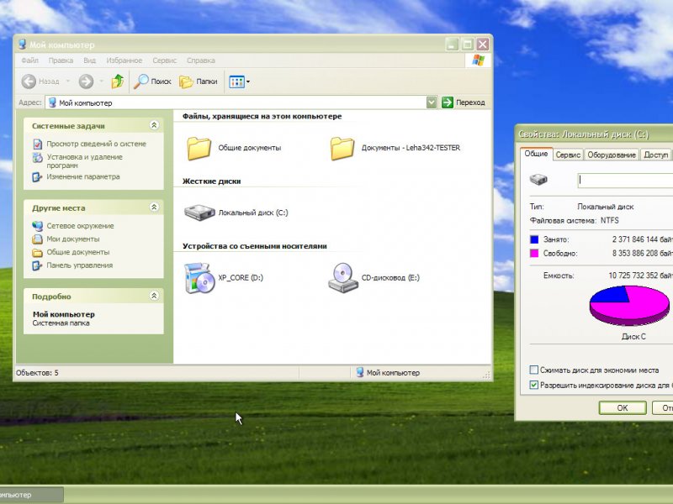Screen dimensions: 673x504
Task: Toggle the Разрешить индексирование диска checkbox
Action: click(x=534, y=385)
